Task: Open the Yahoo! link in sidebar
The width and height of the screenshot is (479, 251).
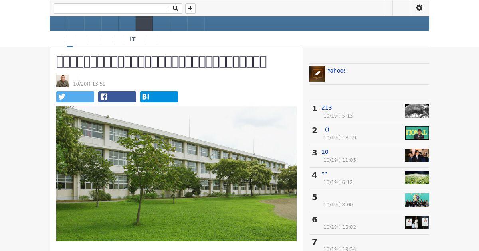Action: point(336,71)
